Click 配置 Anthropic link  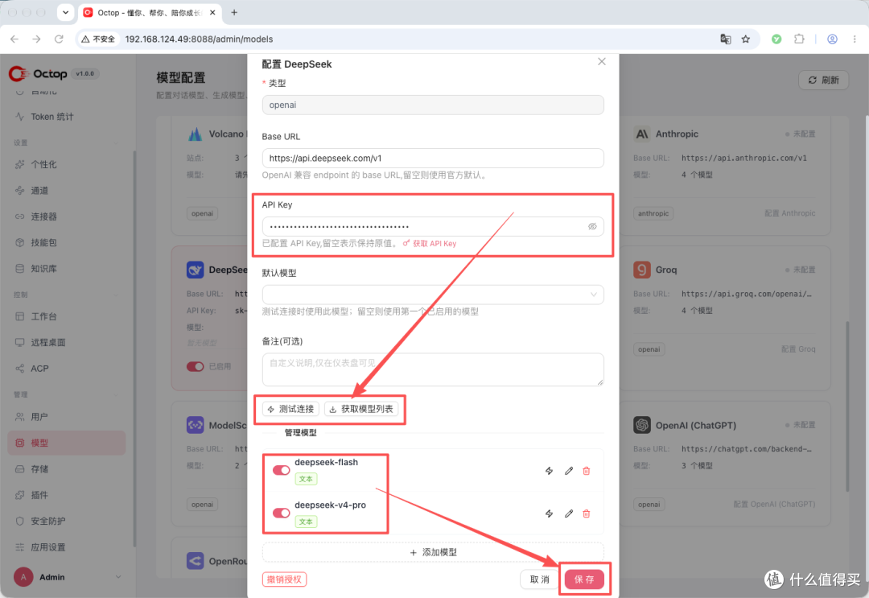pyautogui.click(x=790, y=213)
